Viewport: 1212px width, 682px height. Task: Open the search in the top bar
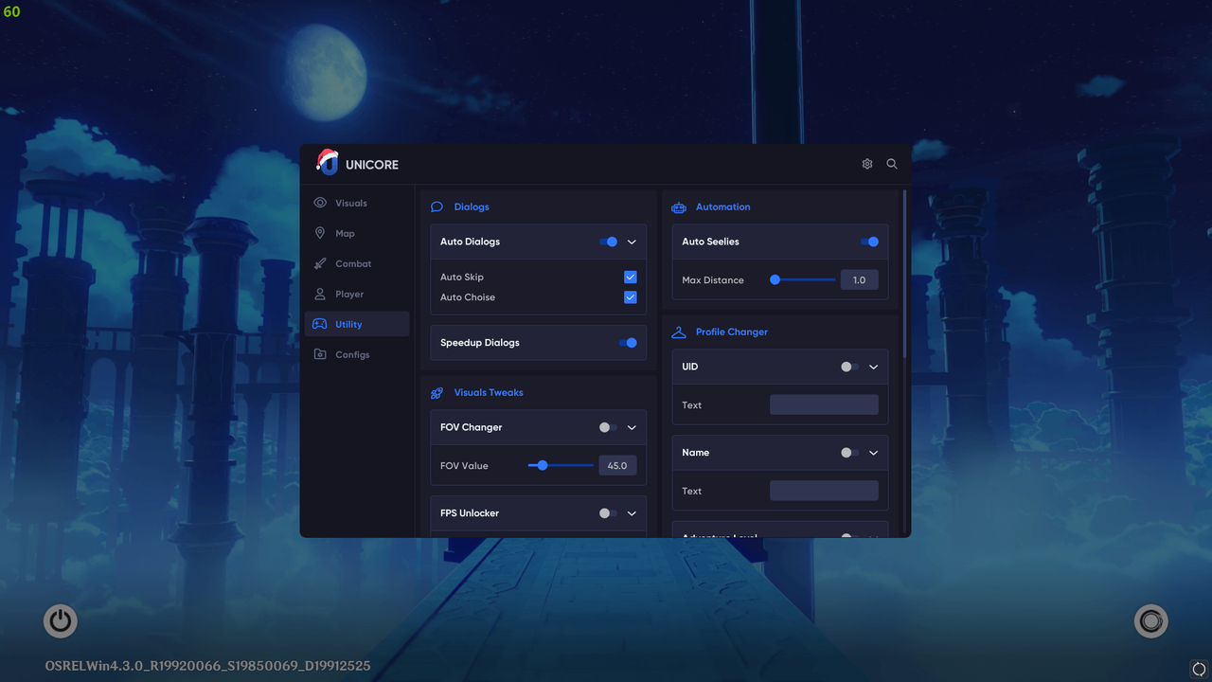(891, 163)
